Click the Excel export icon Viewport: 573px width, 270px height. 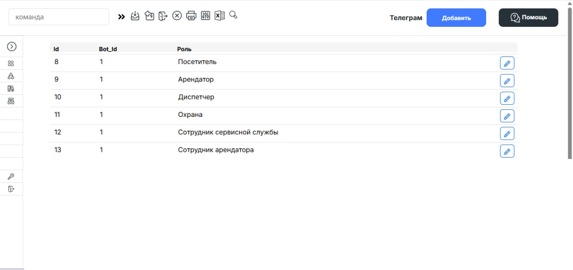point(219,16)
